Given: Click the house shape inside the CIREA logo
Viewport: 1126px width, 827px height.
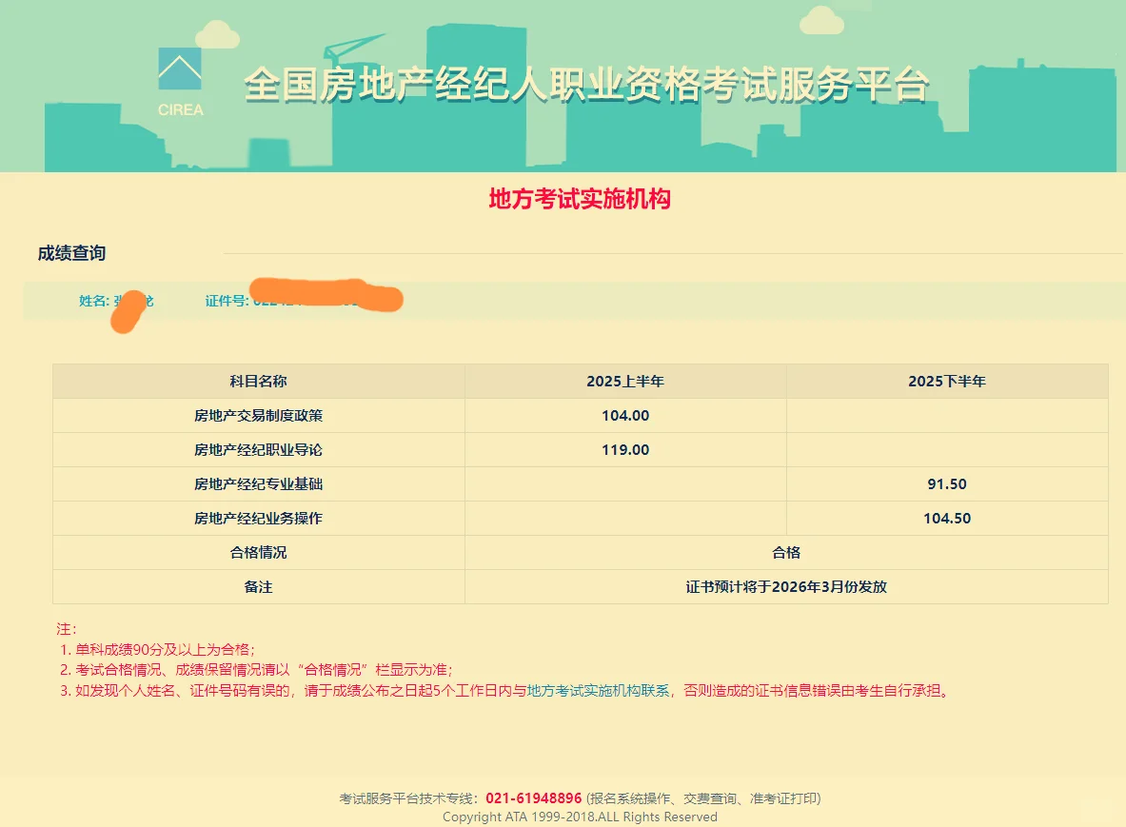Looking at the screenshot, I should 179,69.
